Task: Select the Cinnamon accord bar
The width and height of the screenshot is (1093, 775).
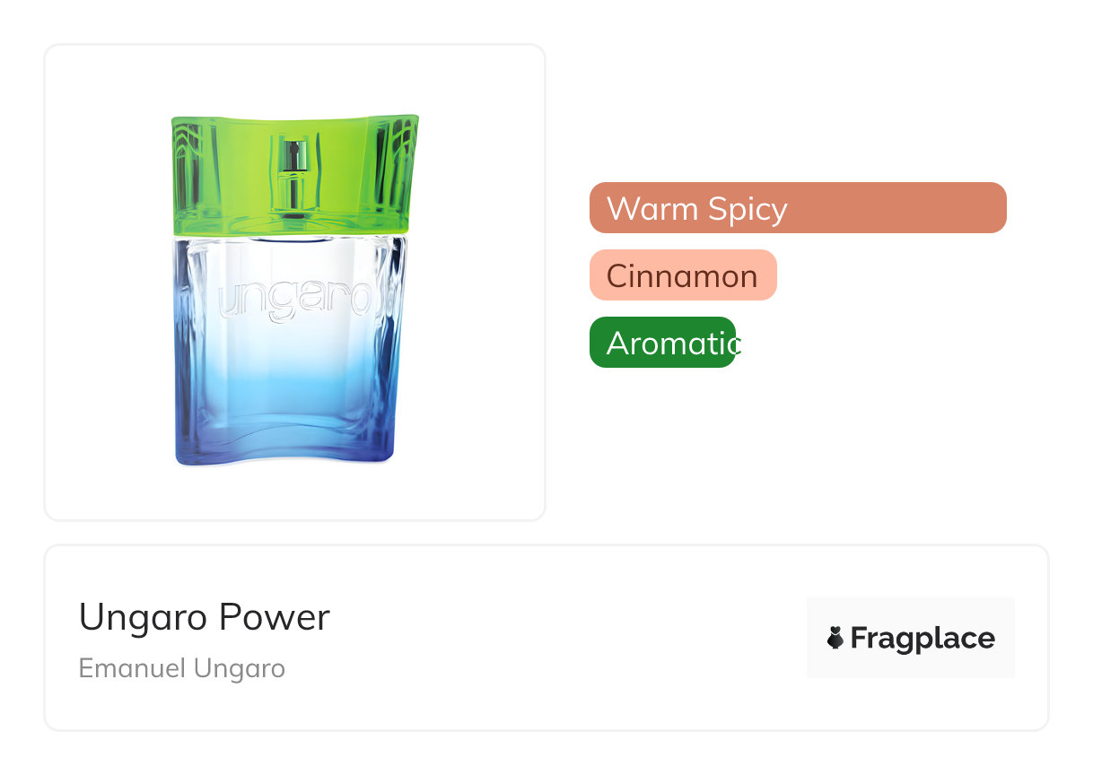Action: (x=683, y=275)
